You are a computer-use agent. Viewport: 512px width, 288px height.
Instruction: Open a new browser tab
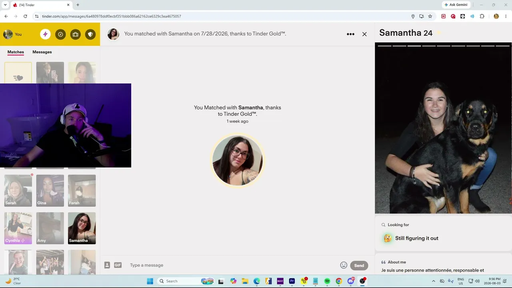click(x=78, y=5)
